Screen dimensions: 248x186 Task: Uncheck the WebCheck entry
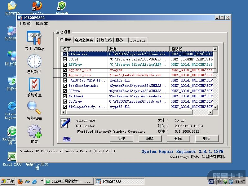point(65,96)
